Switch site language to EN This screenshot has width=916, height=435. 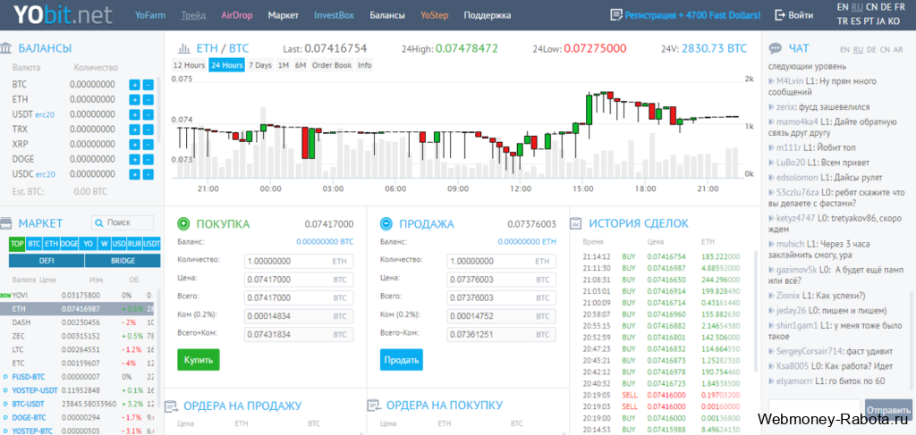point(843,7)
